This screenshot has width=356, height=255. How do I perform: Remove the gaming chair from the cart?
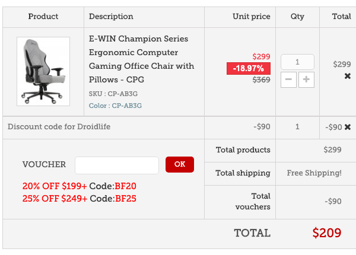tap(348, 76)
